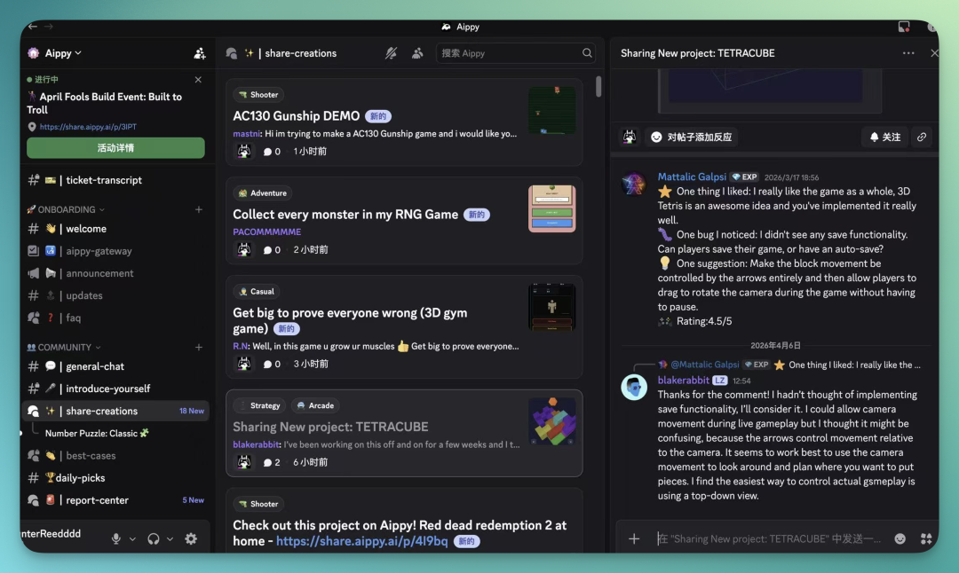Open the emoji picker in the message box
Image resolution: width=959 pixels, height=573 pixels.
(900, 538)
